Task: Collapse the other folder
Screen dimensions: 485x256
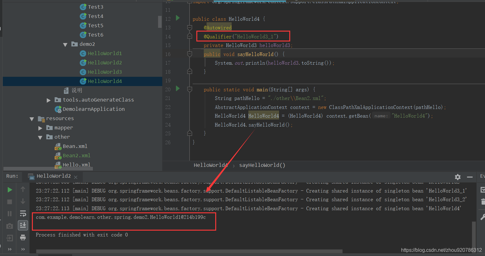Action: [40, 137]
